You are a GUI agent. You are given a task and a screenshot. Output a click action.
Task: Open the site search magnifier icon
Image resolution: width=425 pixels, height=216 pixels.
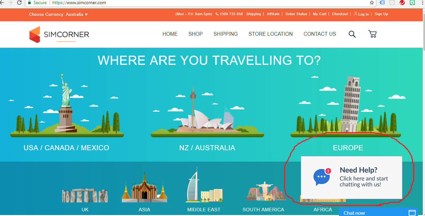(x=352, y=34)
